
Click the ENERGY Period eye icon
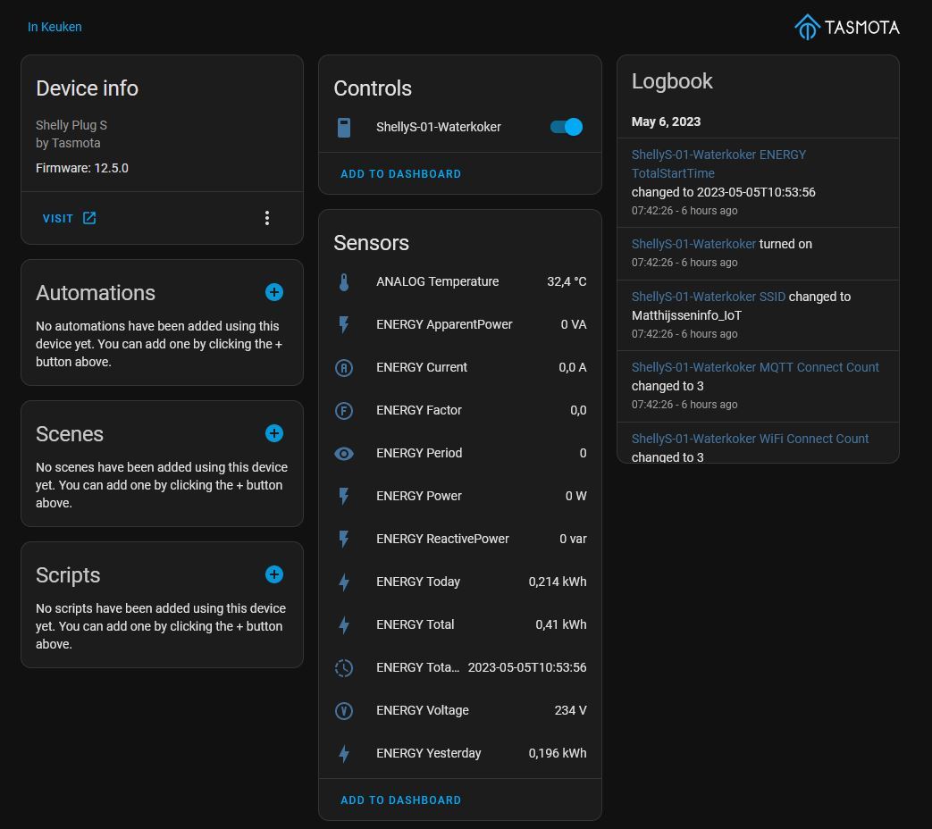tap(344, 454)
